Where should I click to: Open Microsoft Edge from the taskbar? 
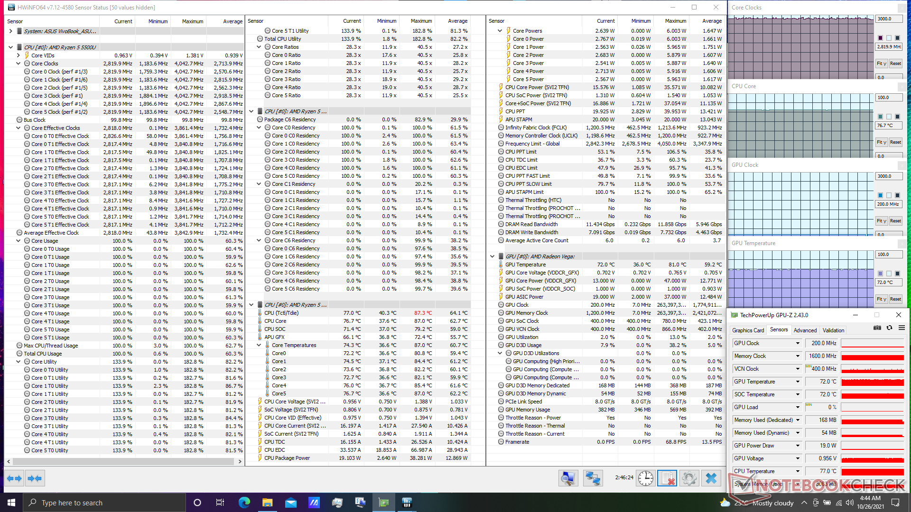(x=244, y=503)
